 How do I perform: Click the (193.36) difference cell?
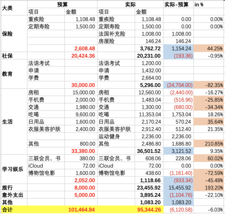click(178, 55)
